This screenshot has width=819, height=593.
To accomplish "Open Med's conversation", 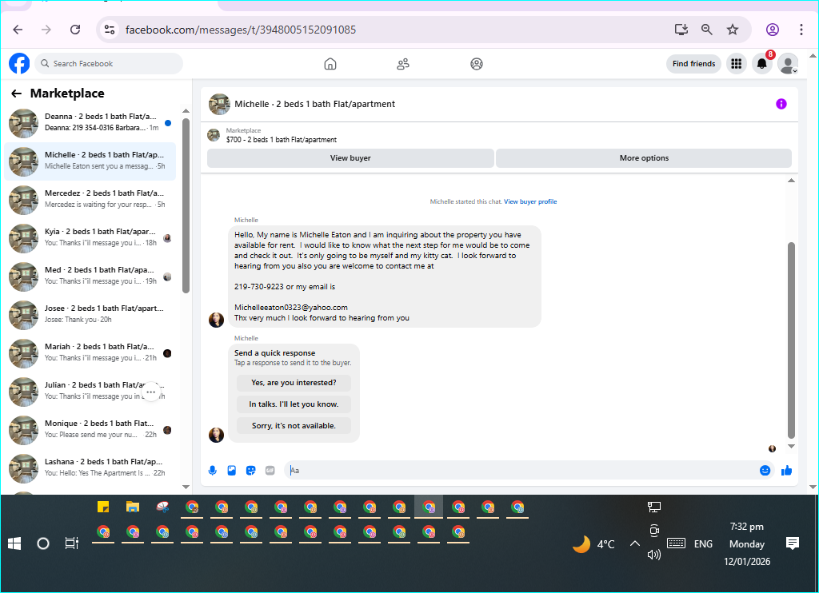I will [90, 277].
